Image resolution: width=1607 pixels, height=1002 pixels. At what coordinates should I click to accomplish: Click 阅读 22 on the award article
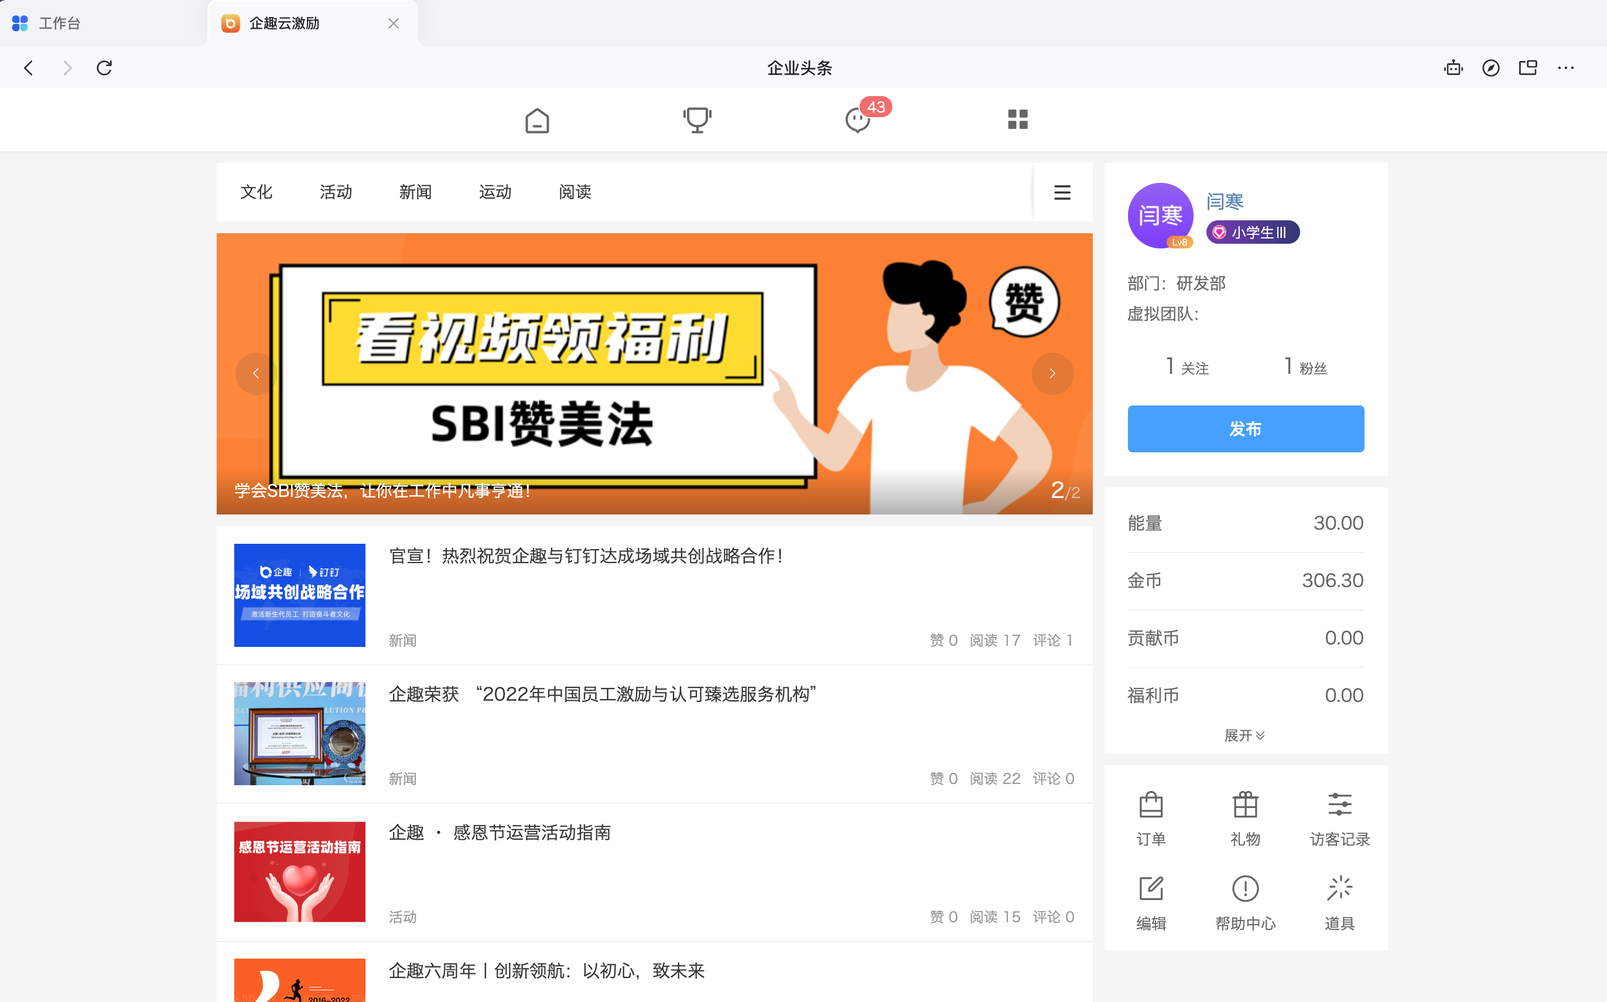point(994,779)
